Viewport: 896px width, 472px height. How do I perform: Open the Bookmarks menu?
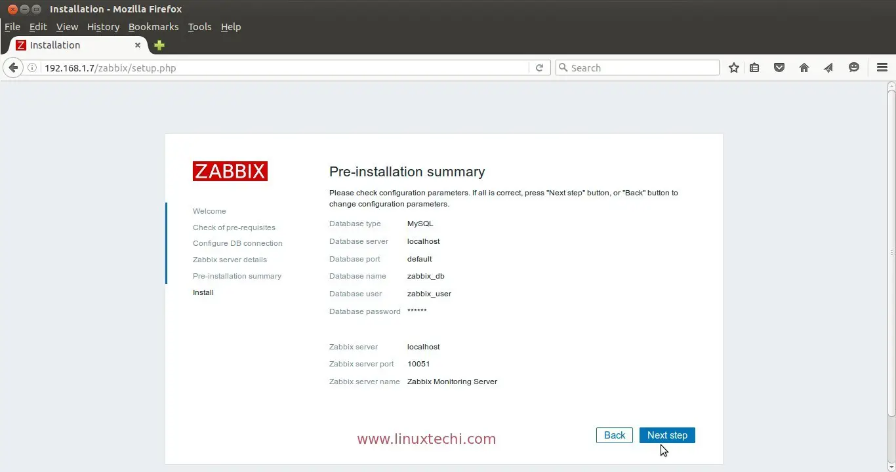(153, 27)
